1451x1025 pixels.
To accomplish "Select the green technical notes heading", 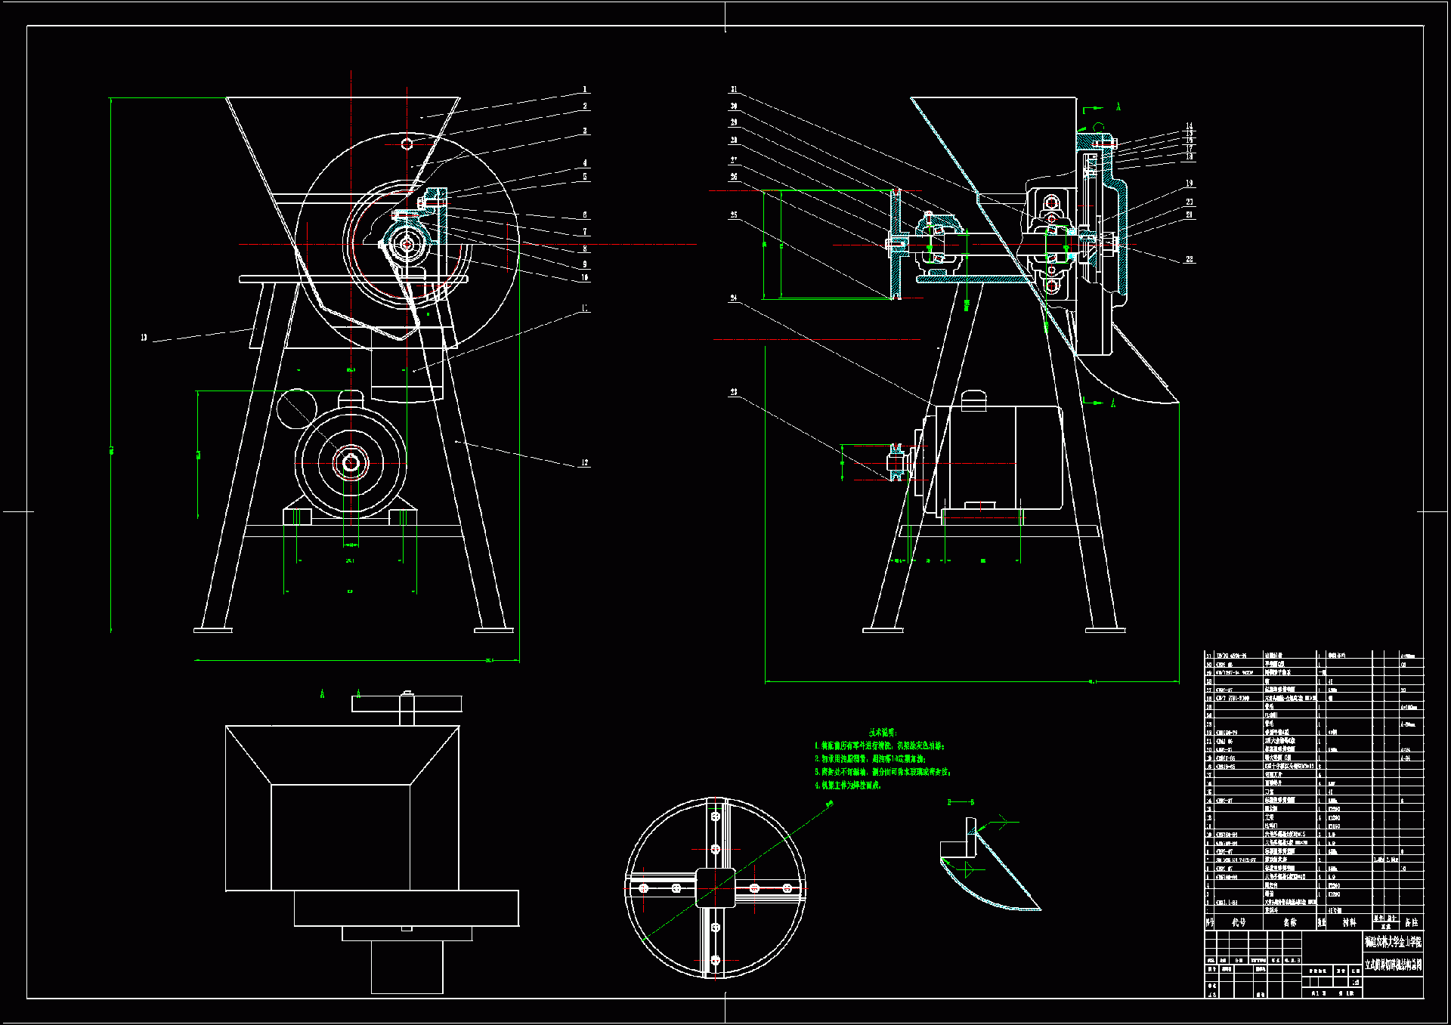I will click(882, 732).
